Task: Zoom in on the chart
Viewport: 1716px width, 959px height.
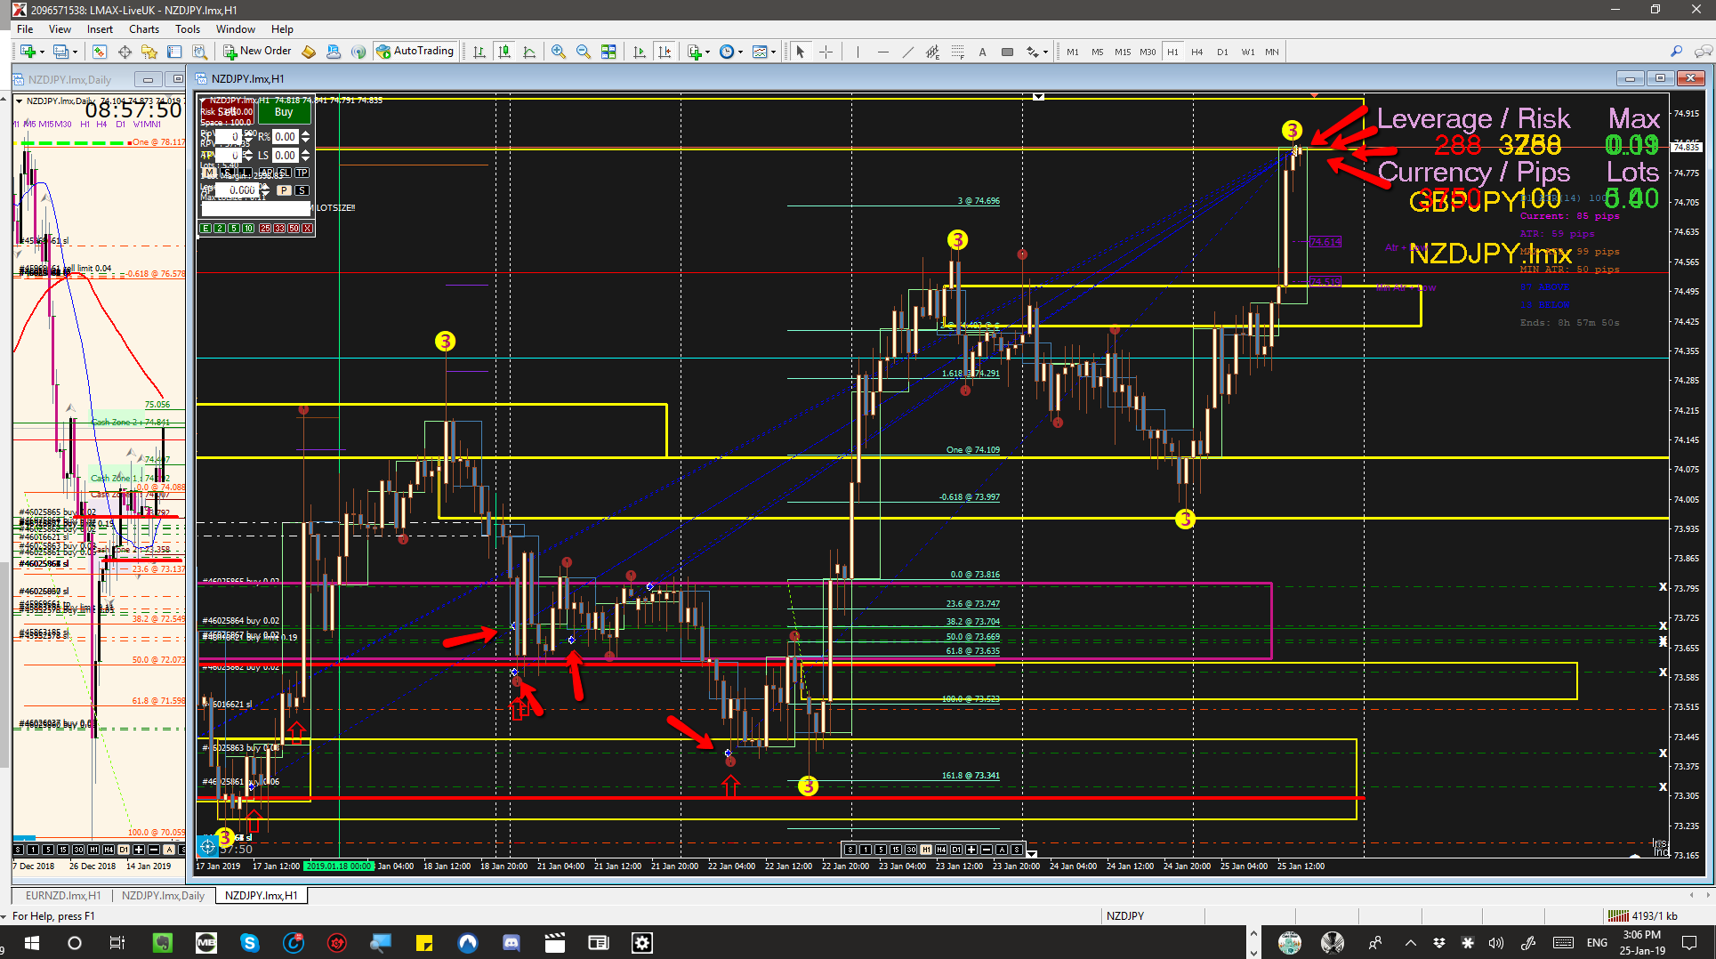Action: [559, 52]
